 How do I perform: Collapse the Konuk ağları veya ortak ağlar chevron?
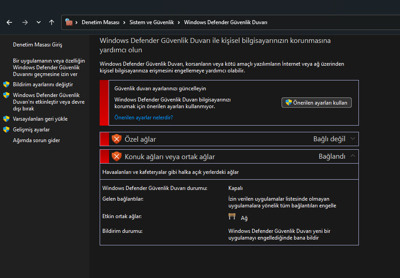pyautogui.click(x=353, y=156)
